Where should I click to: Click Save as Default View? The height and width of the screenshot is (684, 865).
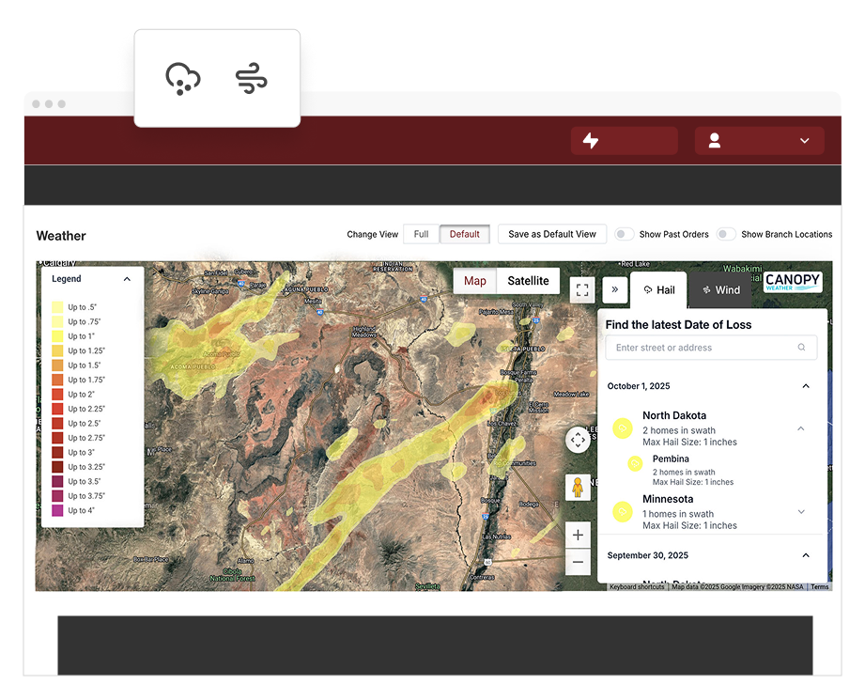[551, 234]
